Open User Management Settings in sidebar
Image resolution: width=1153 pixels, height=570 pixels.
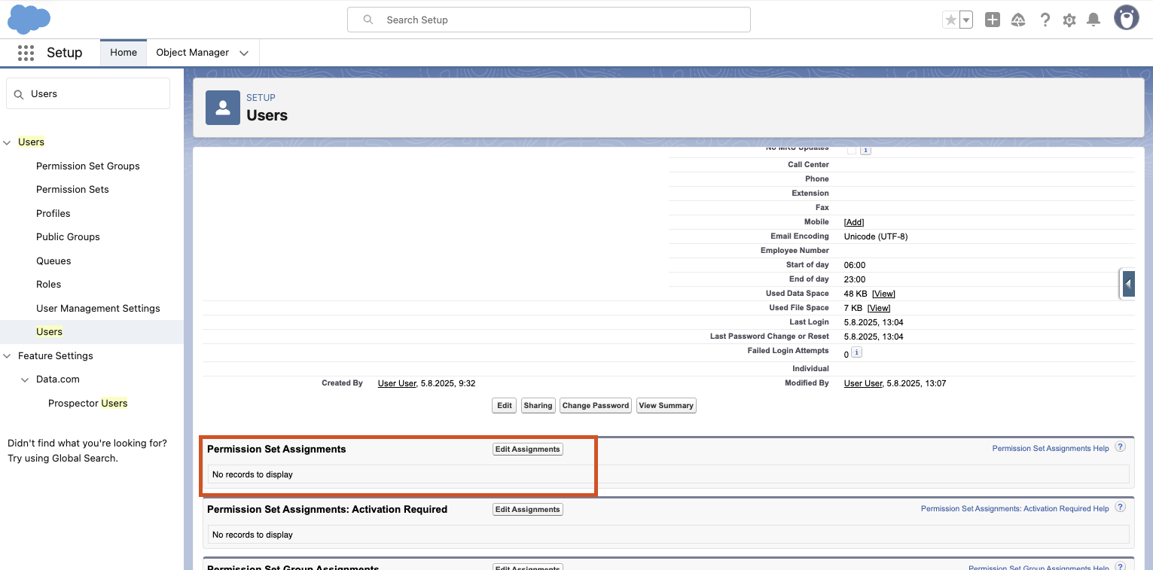[98, 308]
